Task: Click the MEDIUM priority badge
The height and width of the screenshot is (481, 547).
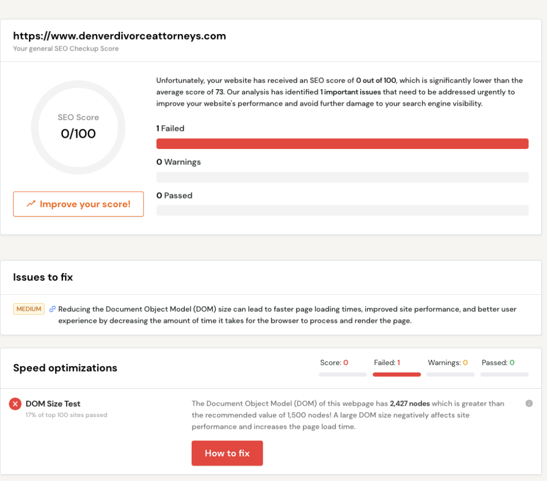Action: tap(29, 309)
